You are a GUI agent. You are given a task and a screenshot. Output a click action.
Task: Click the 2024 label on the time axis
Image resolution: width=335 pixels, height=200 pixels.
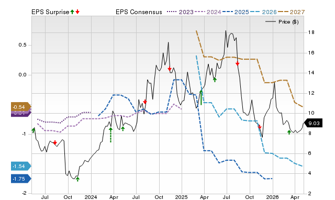point(91,197)
